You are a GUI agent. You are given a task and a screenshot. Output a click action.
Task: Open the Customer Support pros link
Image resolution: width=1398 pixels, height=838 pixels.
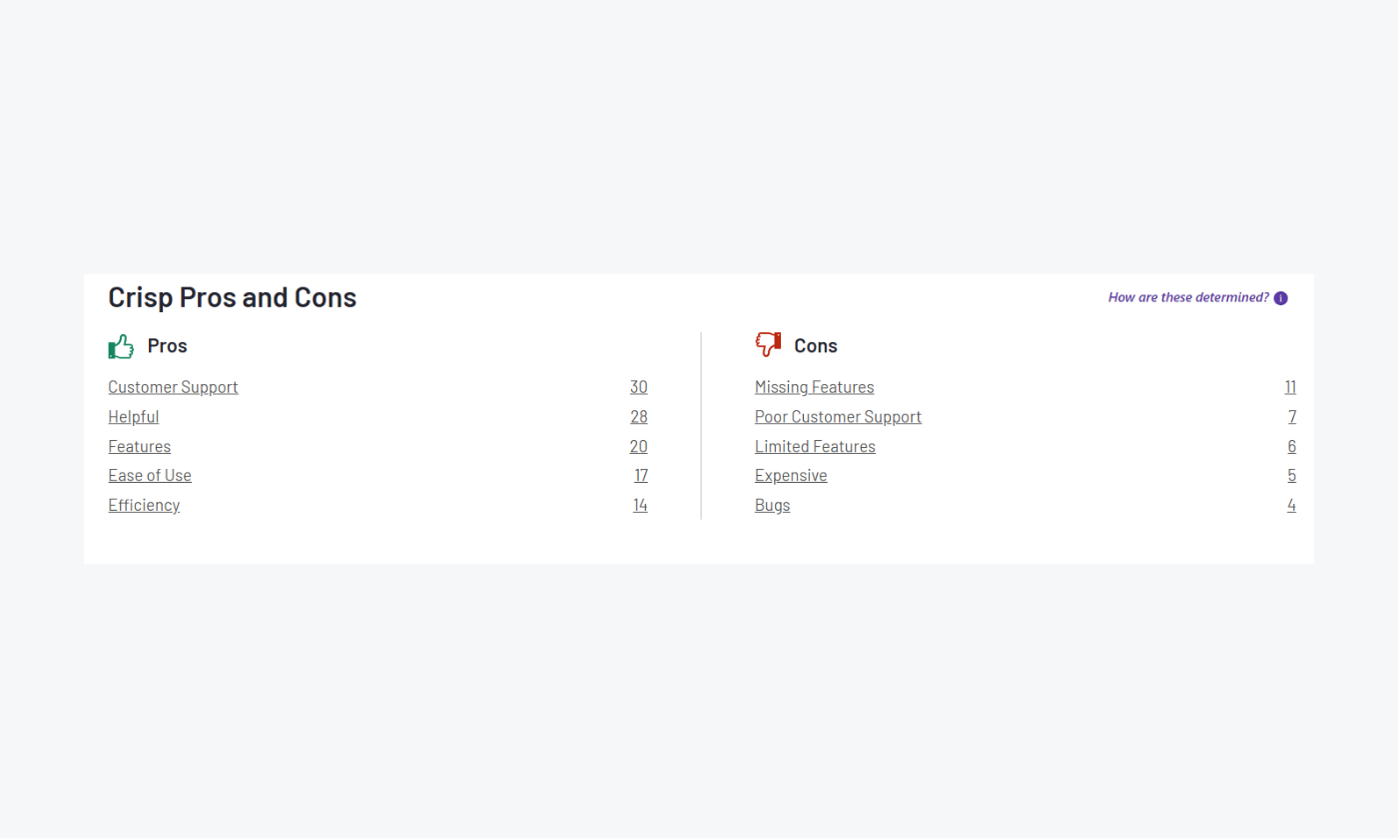tap(173, 387)
